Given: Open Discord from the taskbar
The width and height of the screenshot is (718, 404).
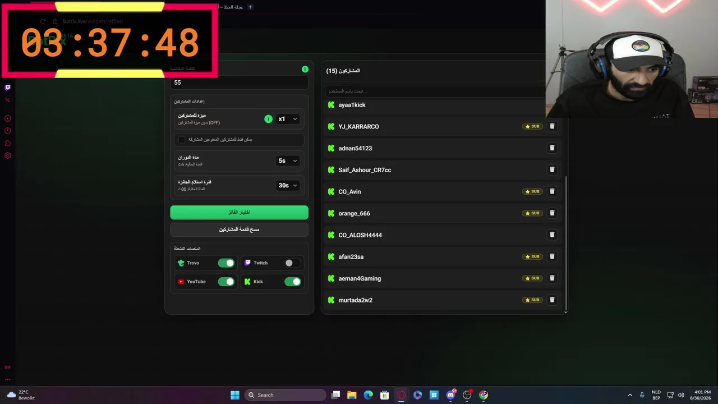Looking at the screenshot, I should 450,395.
